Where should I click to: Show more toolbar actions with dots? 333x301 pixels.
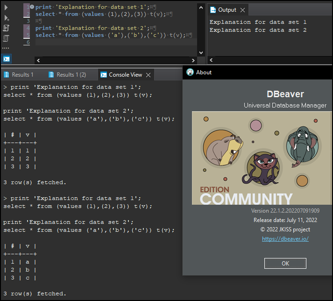[x=6, y=48]
